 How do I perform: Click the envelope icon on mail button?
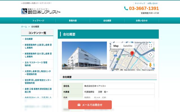coord(79,105)
